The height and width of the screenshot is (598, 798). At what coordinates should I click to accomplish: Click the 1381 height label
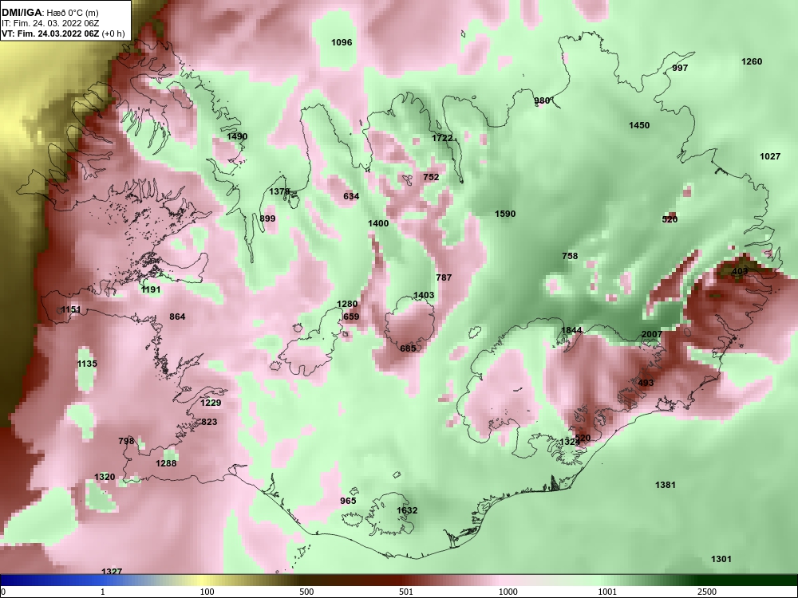[666, 485]
